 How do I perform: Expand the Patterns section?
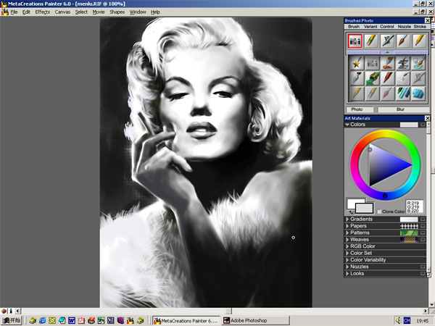tap(347, 233)
